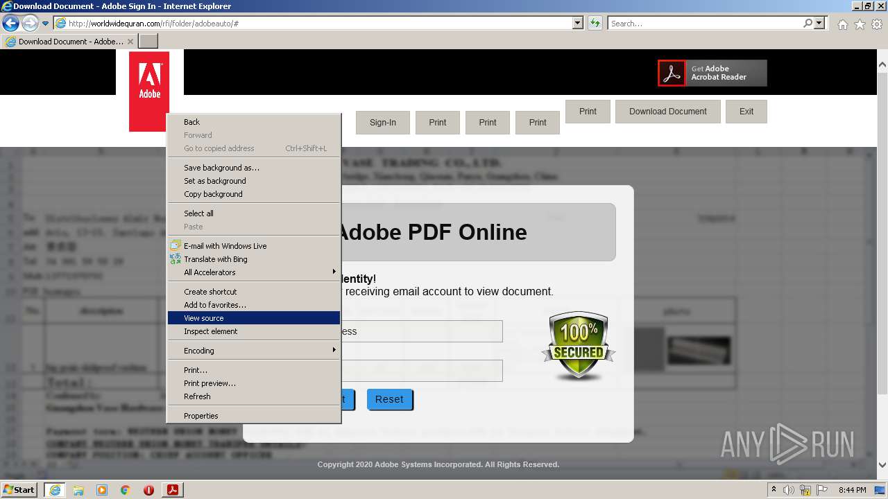The width and height of the screenshot is (888, 499).
Task: Open the Favorites star icon
Action: [x=860, y=24]
